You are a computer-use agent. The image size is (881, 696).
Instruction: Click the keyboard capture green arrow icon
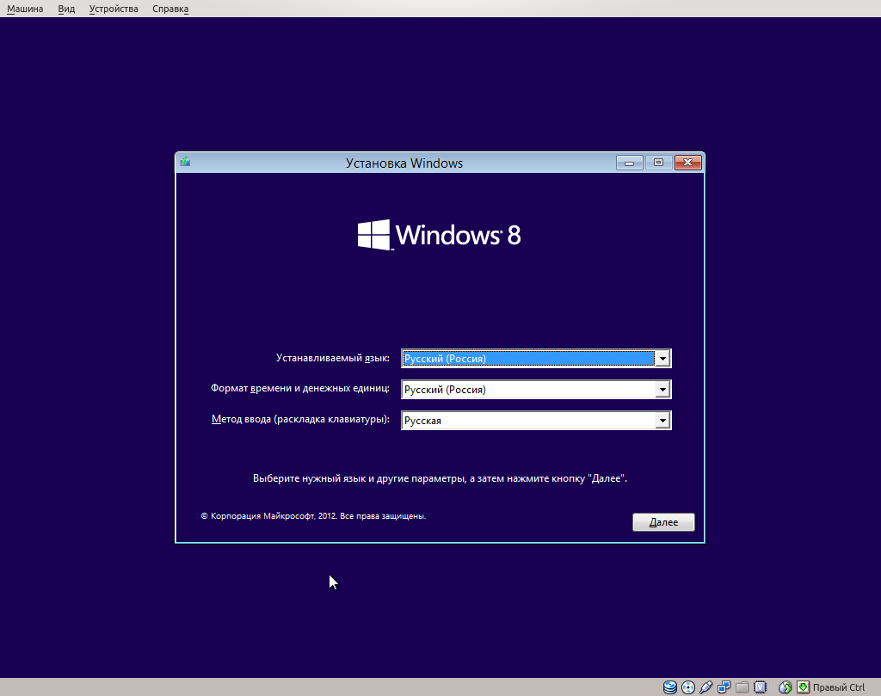pos(804,687)
